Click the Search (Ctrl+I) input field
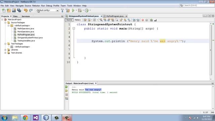The width and height of the screenshot is (215, 121). pos(199,5)
